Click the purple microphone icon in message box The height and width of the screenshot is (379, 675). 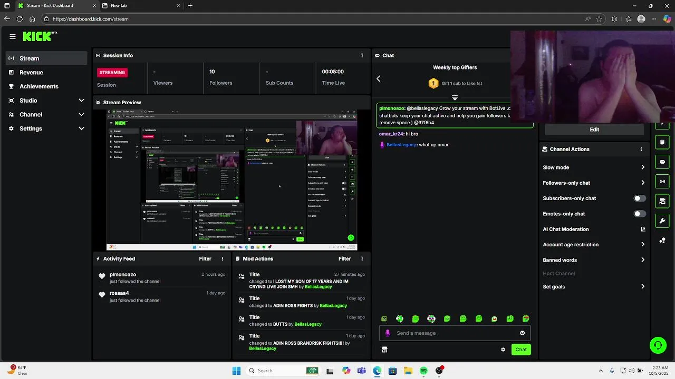[388, 333]
